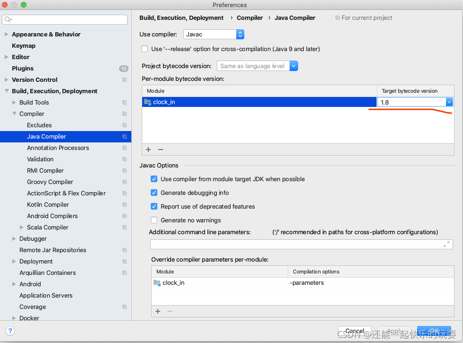Screen dimensions: 463x343
Task: Select Excludes under Compiler
Action: pos(39,125)
